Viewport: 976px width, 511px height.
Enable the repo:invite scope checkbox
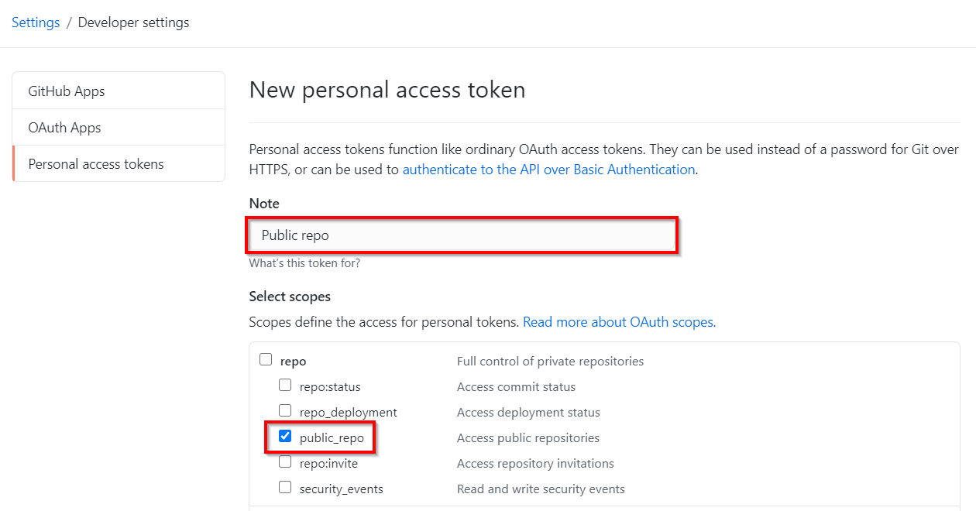pos(285,462)
